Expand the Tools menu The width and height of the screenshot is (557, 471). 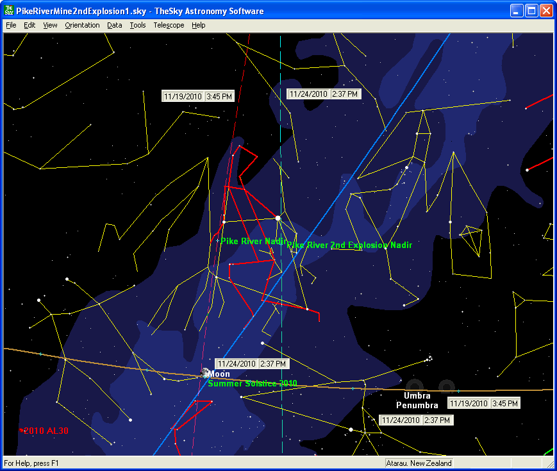coord(137,25)
